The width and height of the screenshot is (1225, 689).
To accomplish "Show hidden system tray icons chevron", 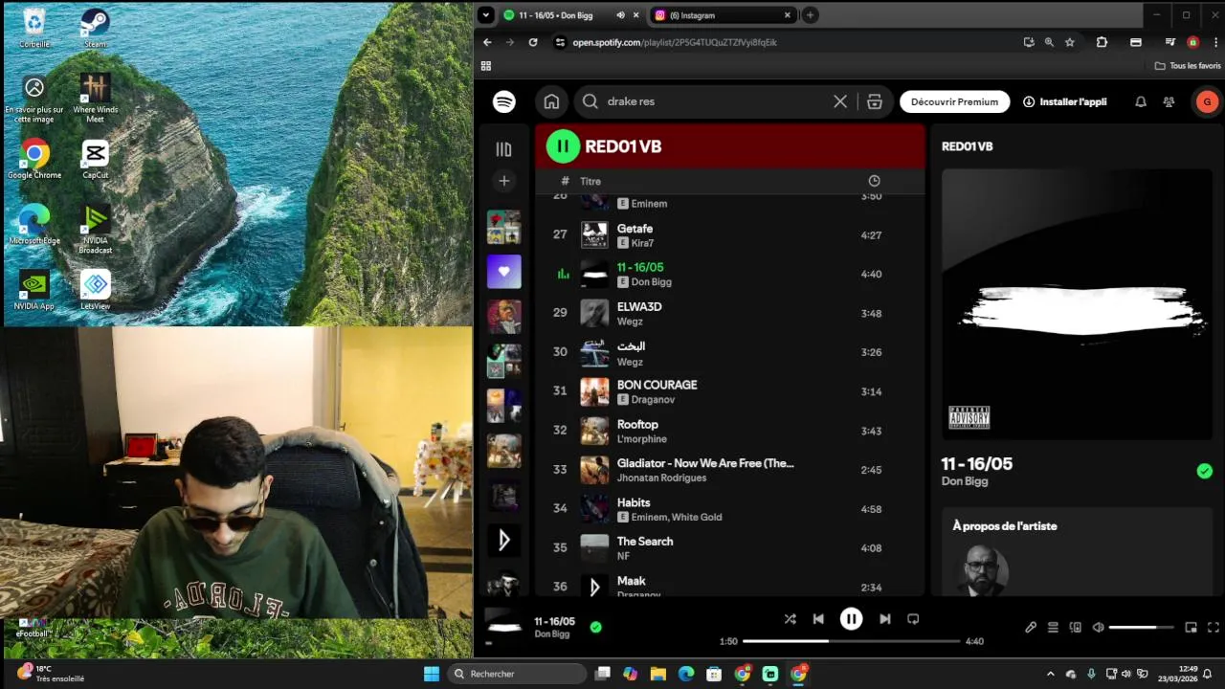I will pos(1050,674).
